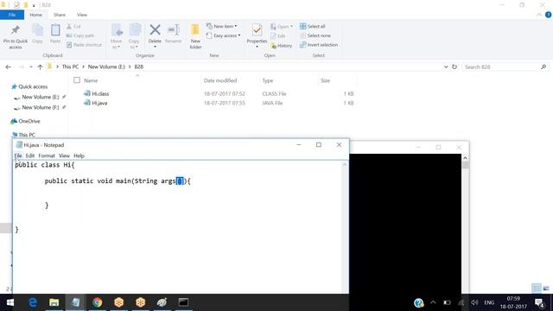This screenshot has height=311, width=553.
Task: Click Copy path in Clipboard group
Action: [x=80, y=35]
